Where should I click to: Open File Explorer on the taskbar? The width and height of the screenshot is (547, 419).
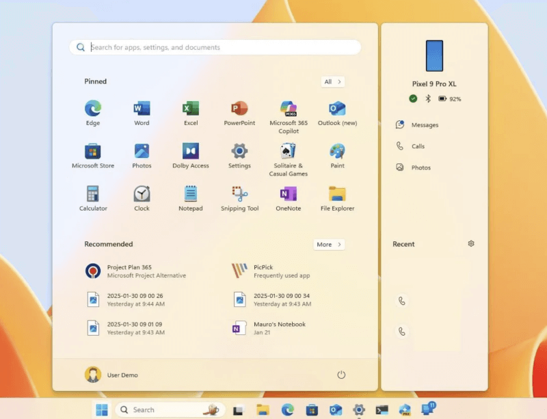[x=263, y=409]
